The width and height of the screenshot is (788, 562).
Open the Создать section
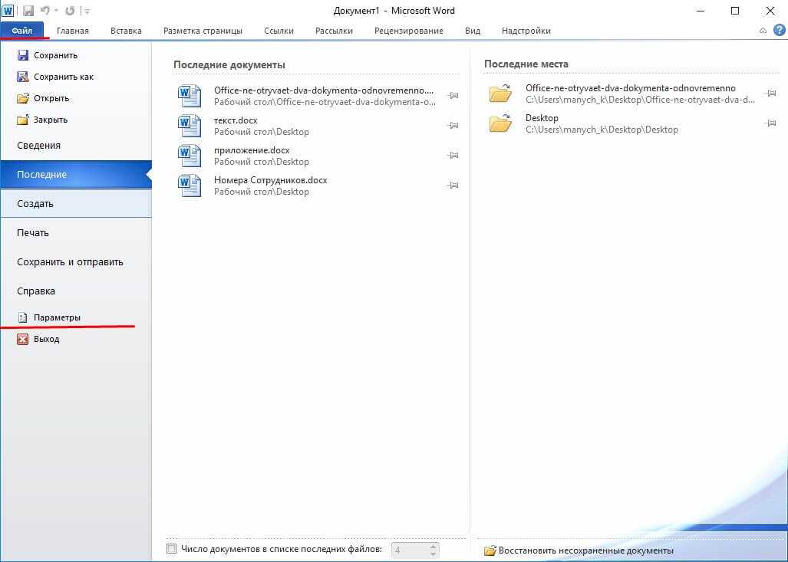pyautogui.click(x=76, y=203)
